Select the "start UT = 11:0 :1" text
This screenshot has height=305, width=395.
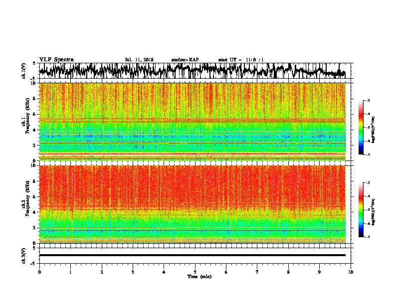pyautogui.click(x=241, y=60)
